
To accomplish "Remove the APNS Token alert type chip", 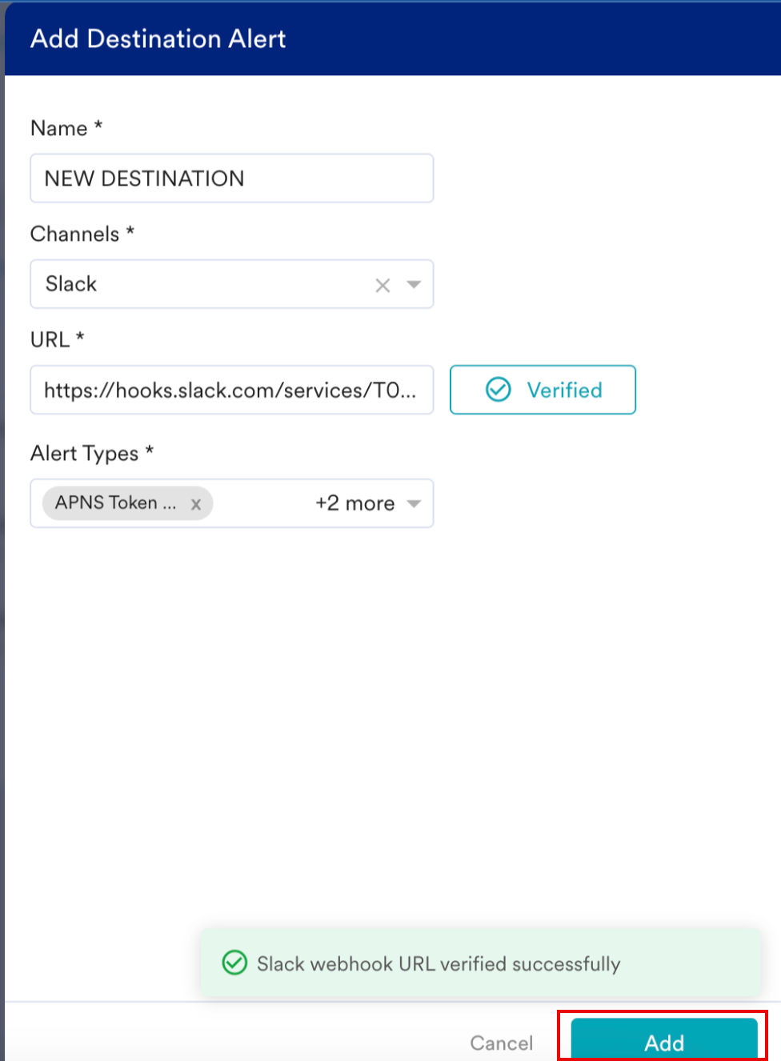I will point(196,504).
